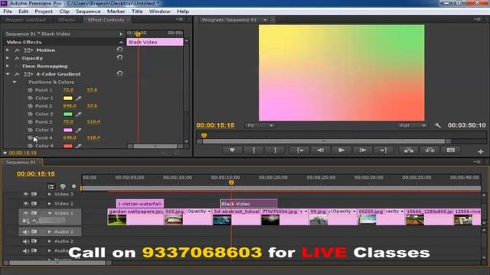The height and width of the screenshot is (275, 490).
Task: Open the Sequence menu
Action: pyautogui.click(x=88, y=11)
